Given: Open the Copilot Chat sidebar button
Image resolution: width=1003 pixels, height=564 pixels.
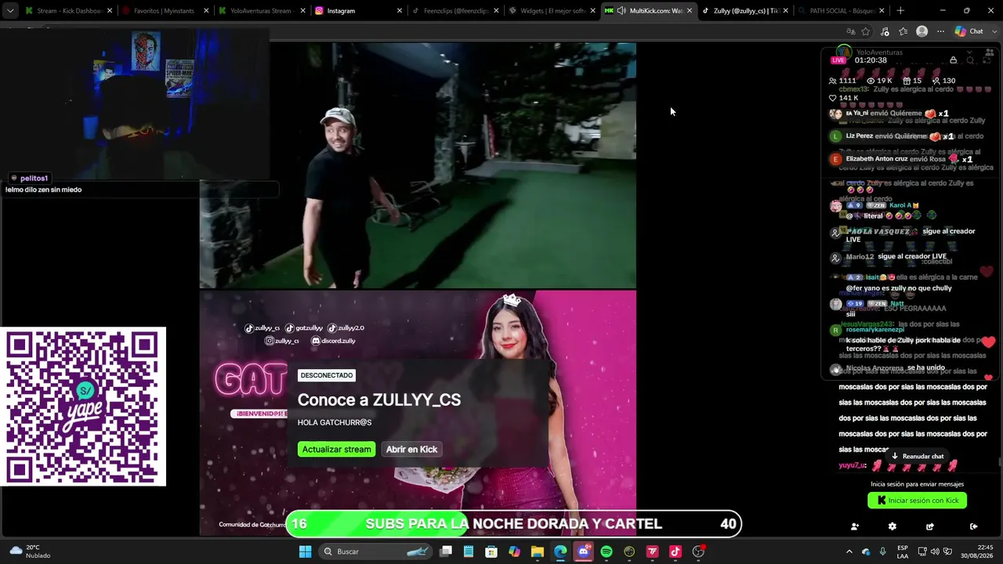Looking at the screenshot, I should (969, 31).
